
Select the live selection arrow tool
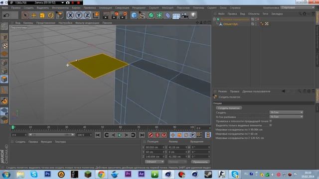pyautogui.click(x=25, y=15)
